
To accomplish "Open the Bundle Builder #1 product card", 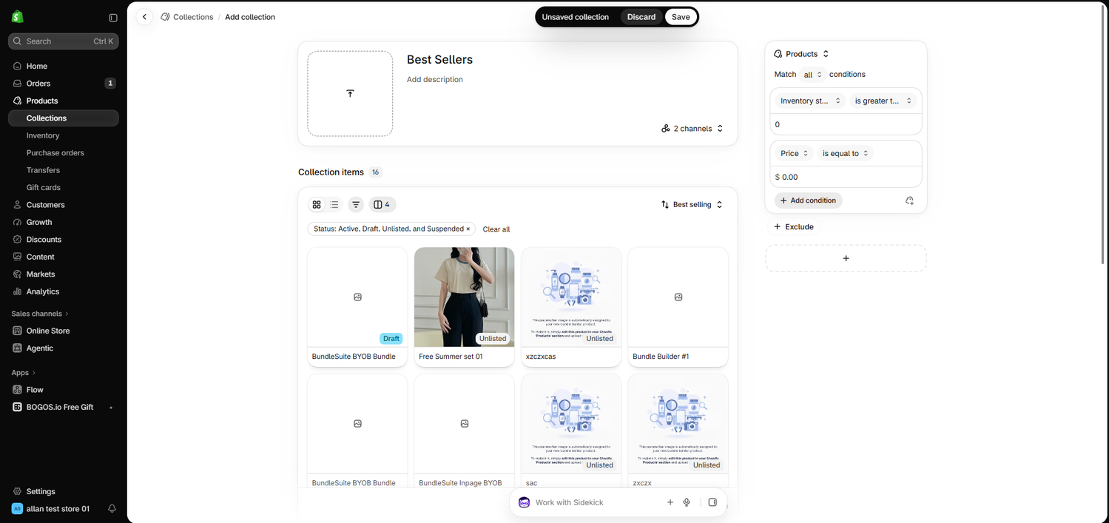I will click(x=678, y=307).
